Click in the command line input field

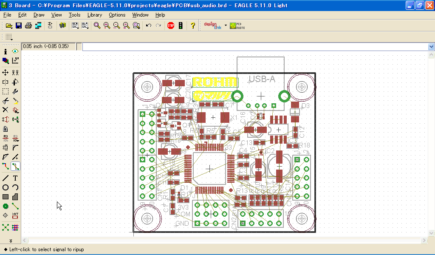pyautogui.click(x=255, y=47)
